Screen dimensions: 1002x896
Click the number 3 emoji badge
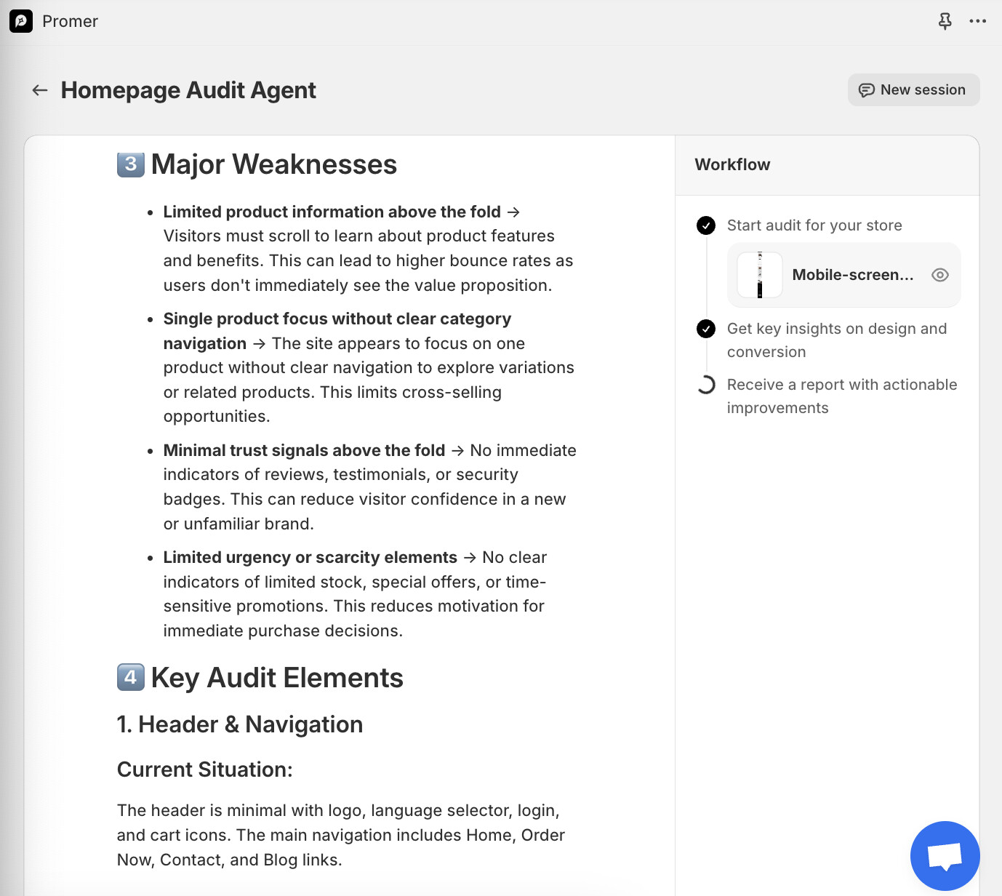point(131,164)
